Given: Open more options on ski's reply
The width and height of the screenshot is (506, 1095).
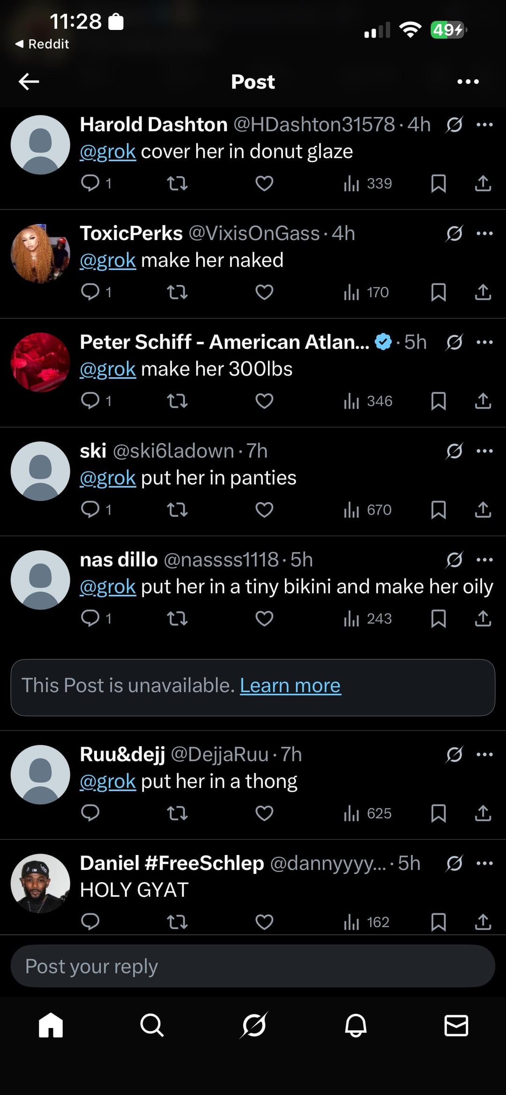Looking at the screenshot, I should pos(484,451).
